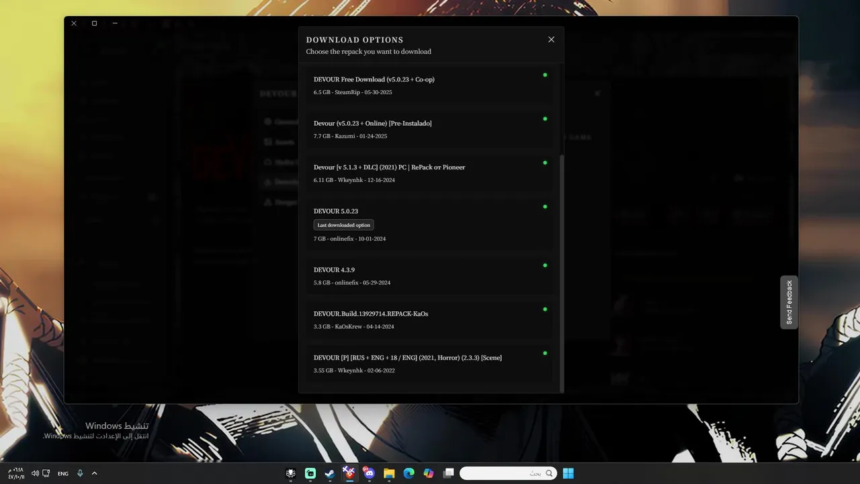Open Steam from the taskbar

click(x=329, y=473)
